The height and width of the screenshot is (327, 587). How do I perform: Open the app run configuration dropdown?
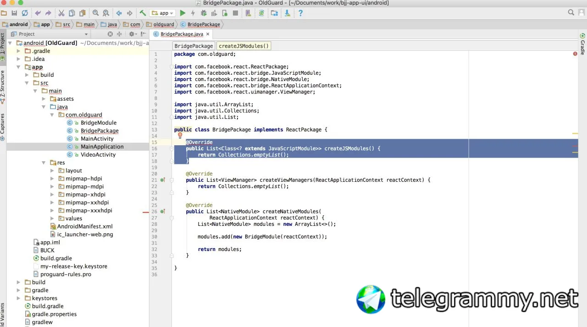[x=162, y=13]
